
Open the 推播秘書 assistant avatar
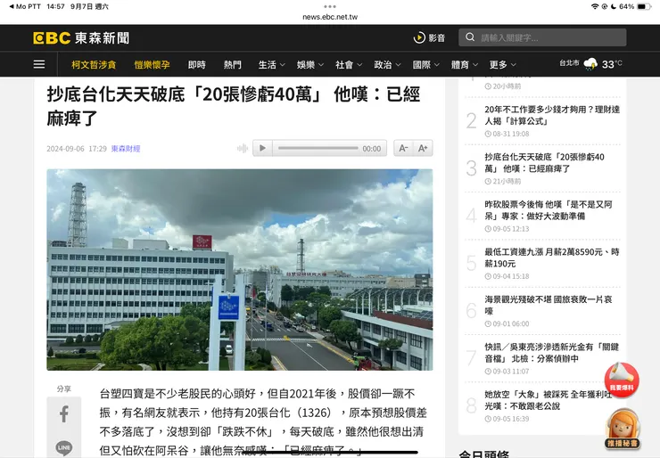click(623, 429)
